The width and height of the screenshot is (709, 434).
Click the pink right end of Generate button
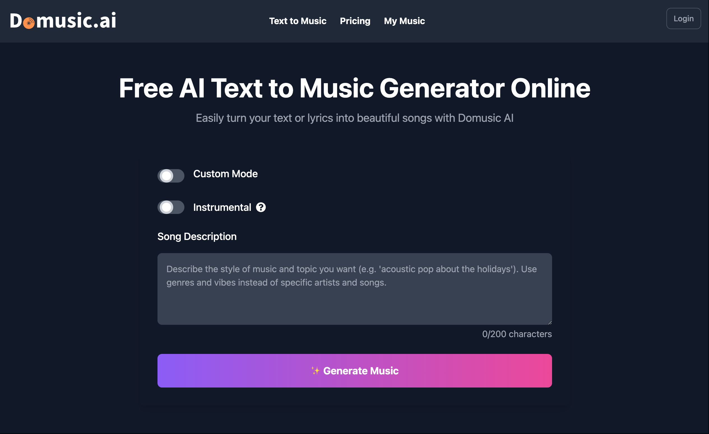pyautogui.click(x=535, y=371)
